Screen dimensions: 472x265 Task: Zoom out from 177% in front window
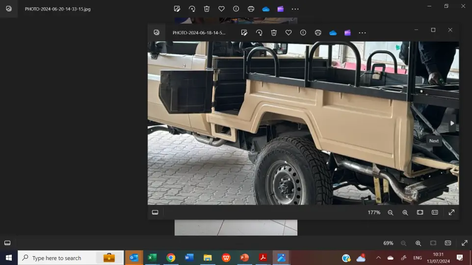391,212
